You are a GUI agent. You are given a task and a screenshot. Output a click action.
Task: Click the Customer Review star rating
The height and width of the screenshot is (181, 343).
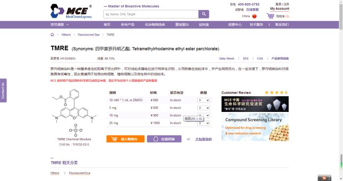(276, 92)
